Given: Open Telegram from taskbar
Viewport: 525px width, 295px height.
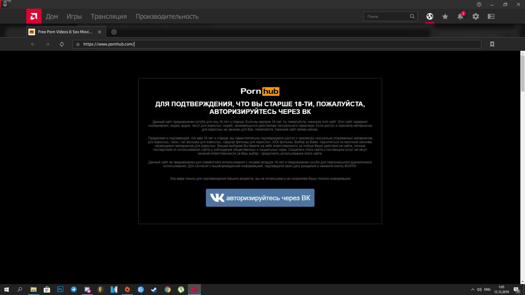Looking at the screenshot, I should point(73,289).
